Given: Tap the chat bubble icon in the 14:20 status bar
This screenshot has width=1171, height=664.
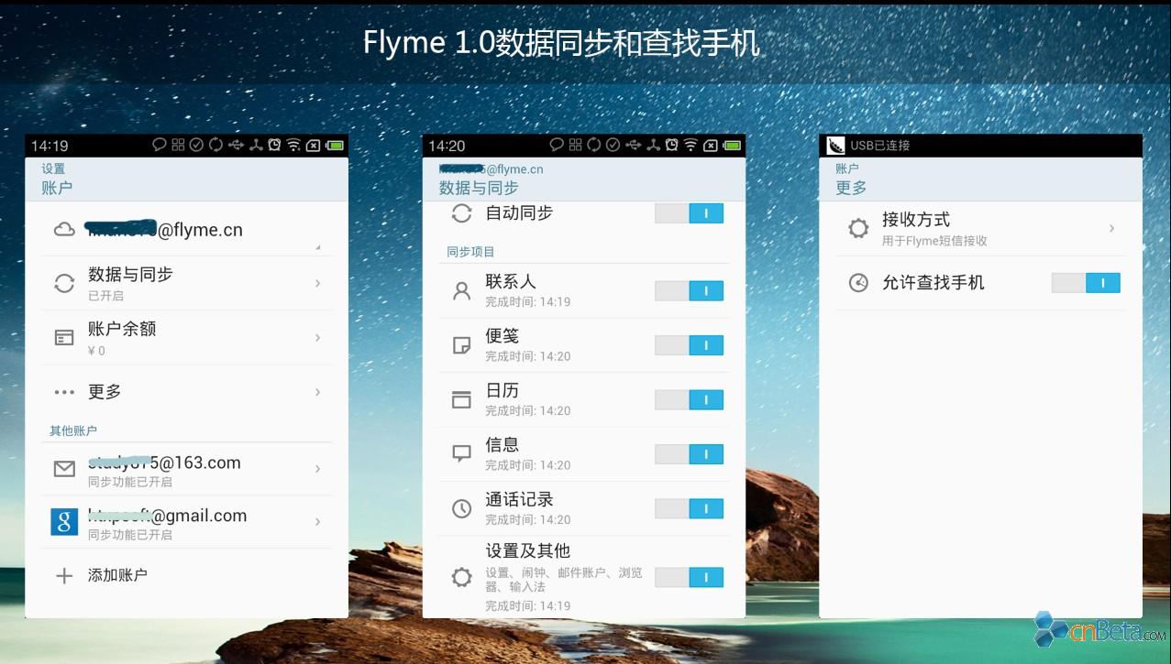Looking at the screenshot, I should point(557,145).
